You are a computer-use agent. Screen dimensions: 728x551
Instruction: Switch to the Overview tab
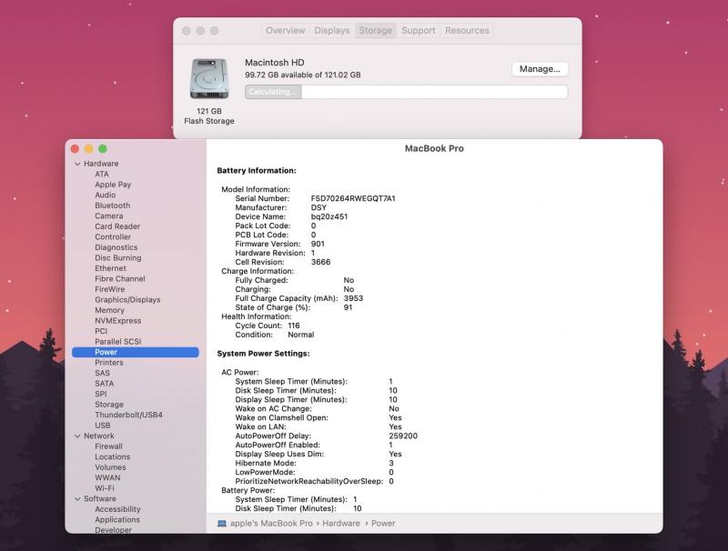coord(285,31)
